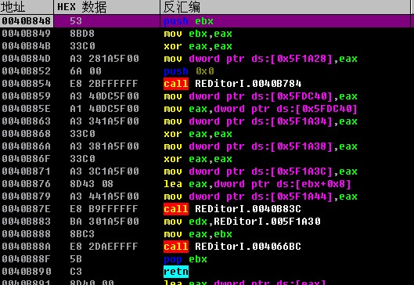Click hex bytes A3 281A5F00
The height and width of the screenshot is (285, 414).
tap(104, 59)
